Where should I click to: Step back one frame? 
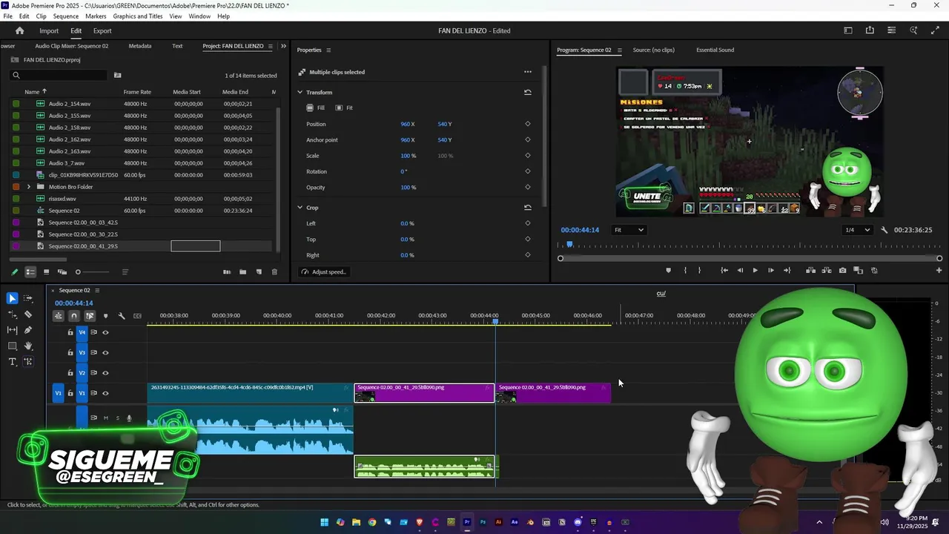coord(740,271)
